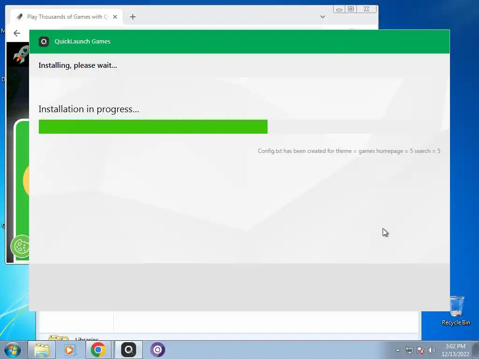Open the Windows Start menu
Screen dimensions: 479x359
pos(13,350)
